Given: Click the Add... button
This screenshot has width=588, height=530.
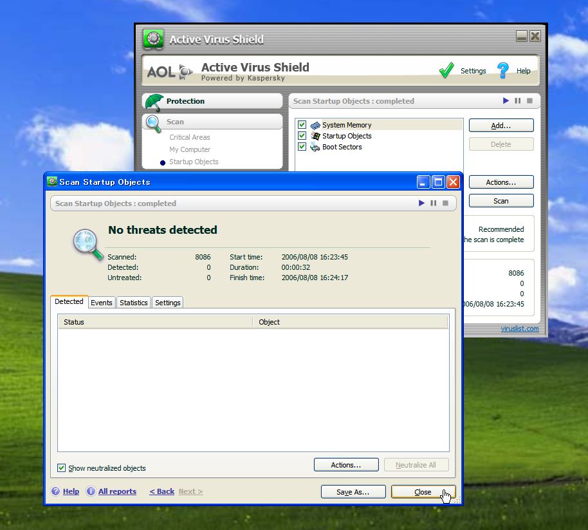Looking at the screenshot, I should 501,126.
